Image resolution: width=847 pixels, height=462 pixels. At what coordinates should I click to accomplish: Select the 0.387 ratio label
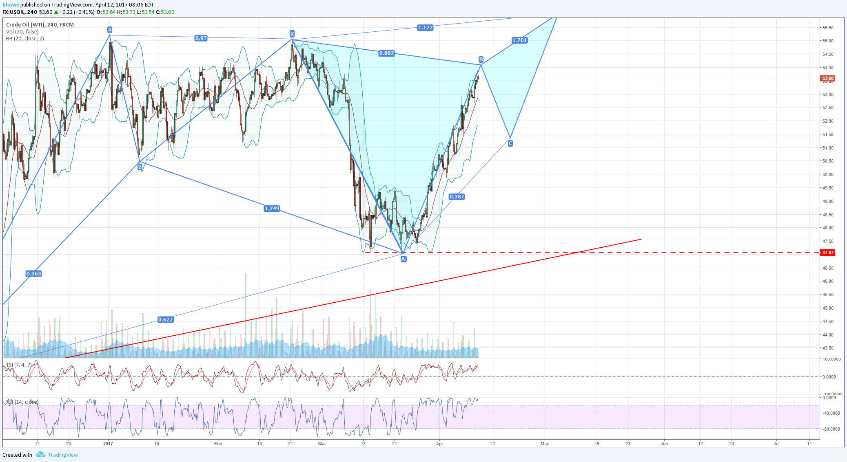click(x=457, y=197)
